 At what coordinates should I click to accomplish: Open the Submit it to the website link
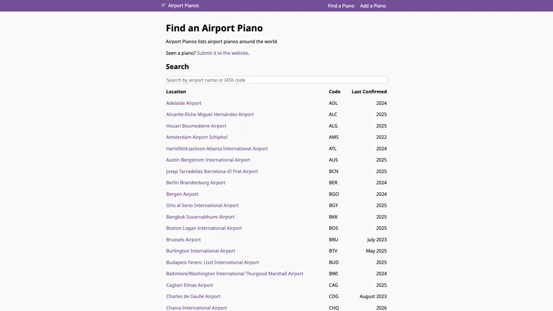222,53
